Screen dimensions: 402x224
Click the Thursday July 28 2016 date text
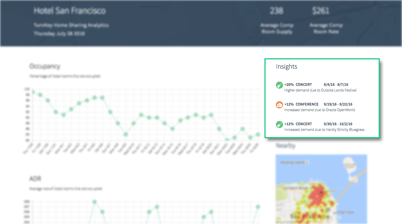coord(59,33)
